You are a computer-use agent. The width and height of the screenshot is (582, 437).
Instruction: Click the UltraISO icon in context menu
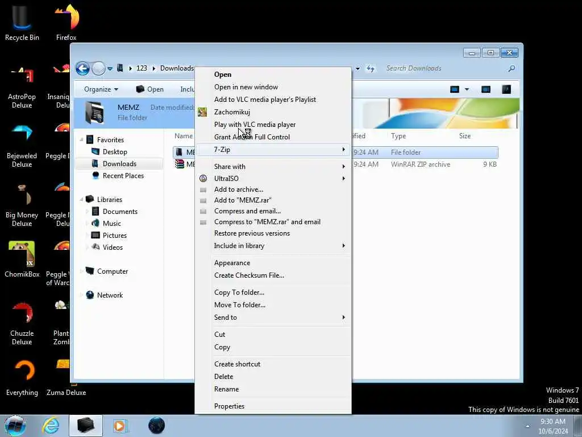(x=203, y=178)
